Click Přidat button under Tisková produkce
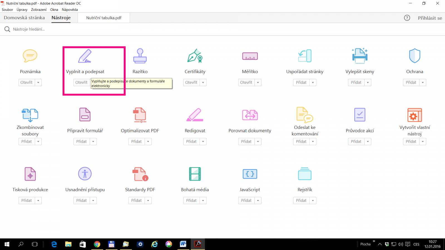Image resolution: width=445 pixels, height=250 pixels. (27, 201)
